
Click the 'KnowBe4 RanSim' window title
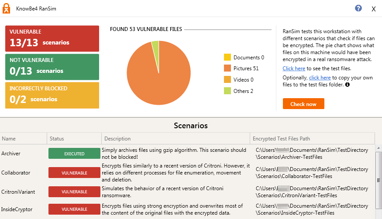[36, 9]
